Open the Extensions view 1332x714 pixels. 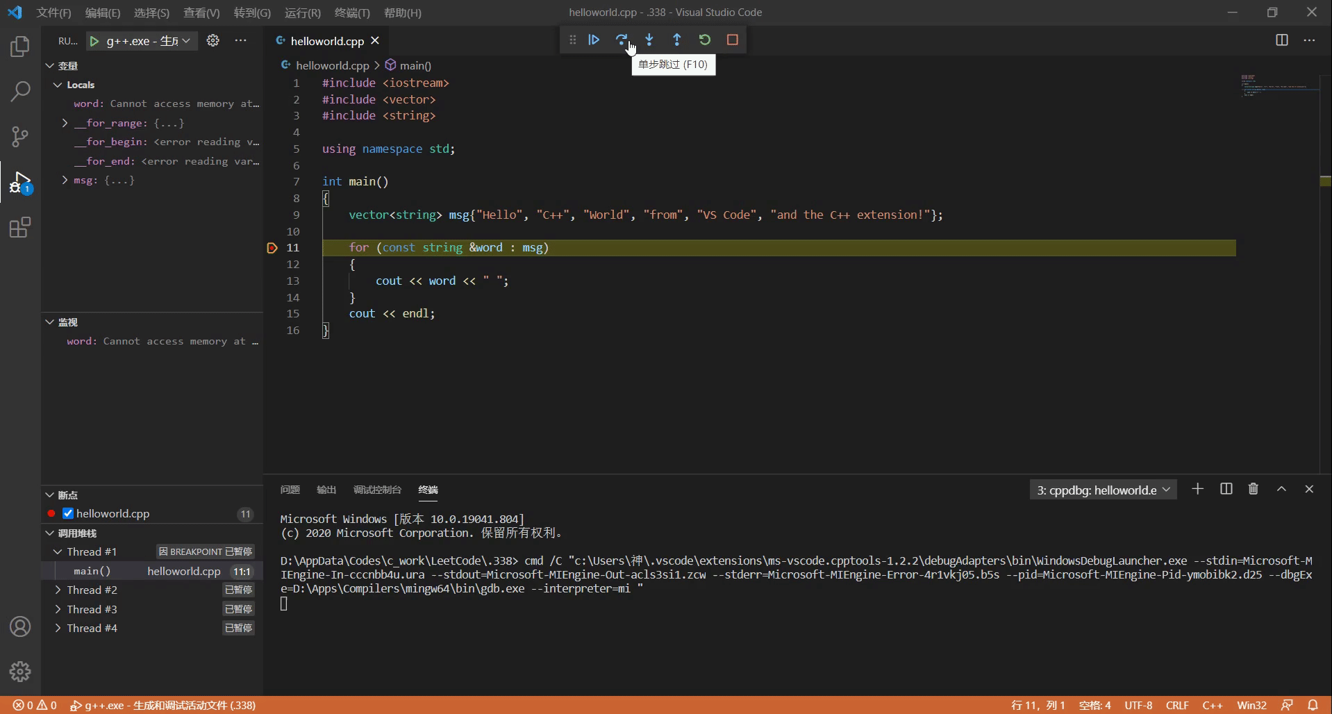point(20,227)
